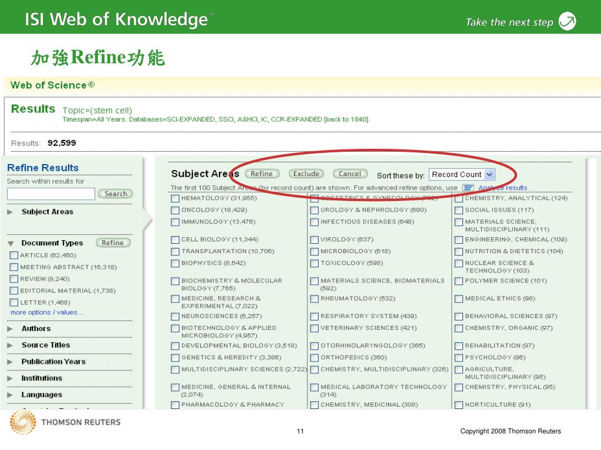Click the results count 92,599

click(x=62, y=143)
